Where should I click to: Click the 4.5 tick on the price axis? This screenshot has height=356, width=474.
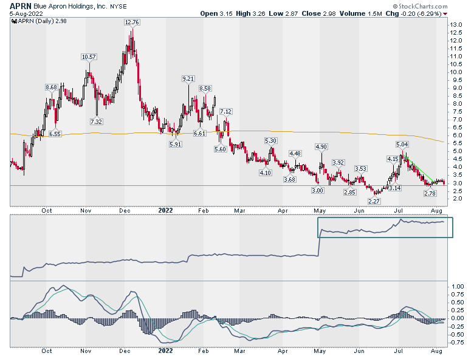pos(458,159)
